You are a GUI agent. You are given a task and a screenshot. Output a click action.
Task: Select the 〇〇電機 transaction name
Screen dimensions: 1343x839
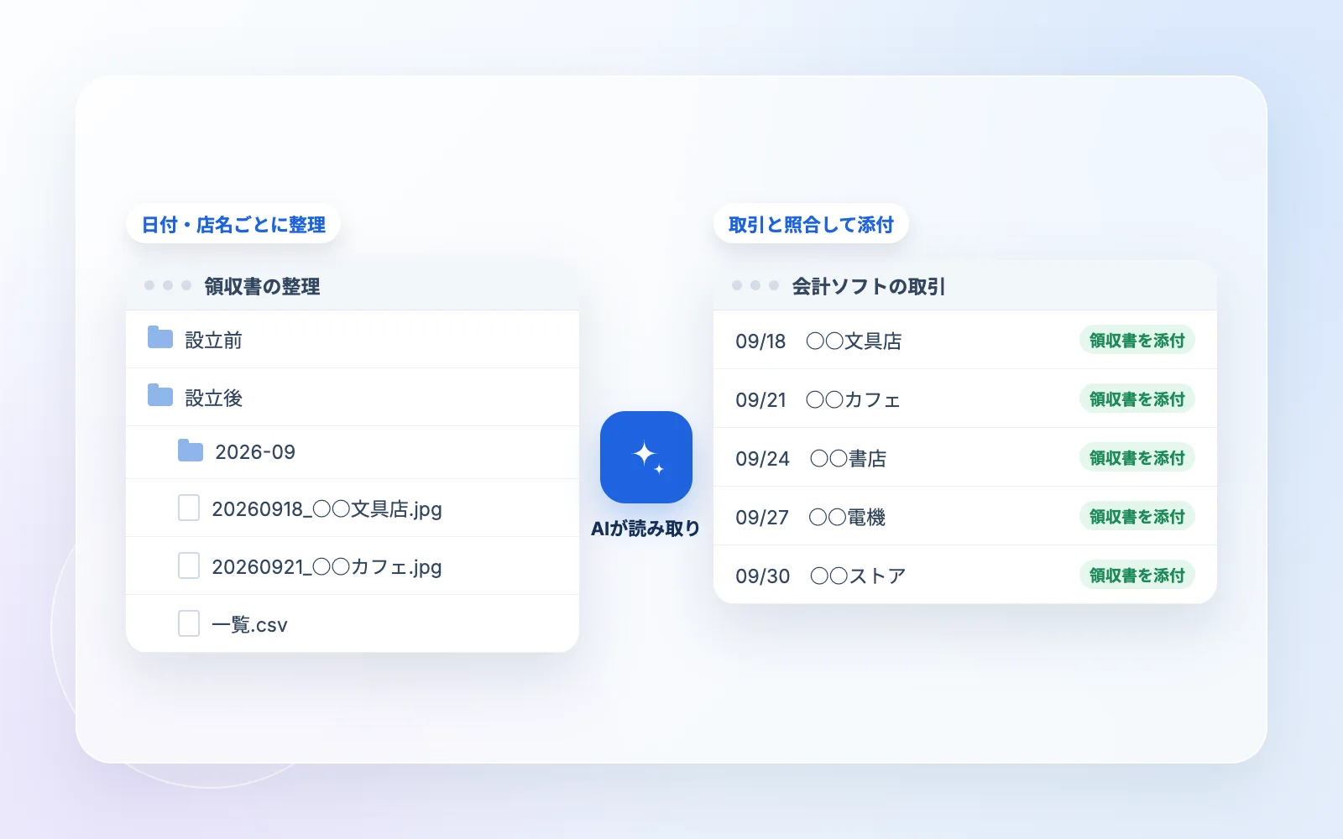click(x=847, y=518)
